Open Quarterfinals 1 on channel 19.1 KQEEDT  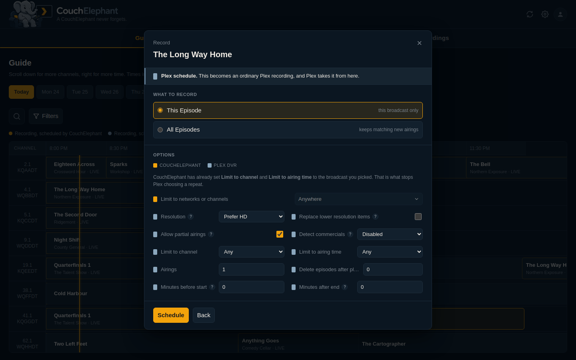click(x=95, y=269)
